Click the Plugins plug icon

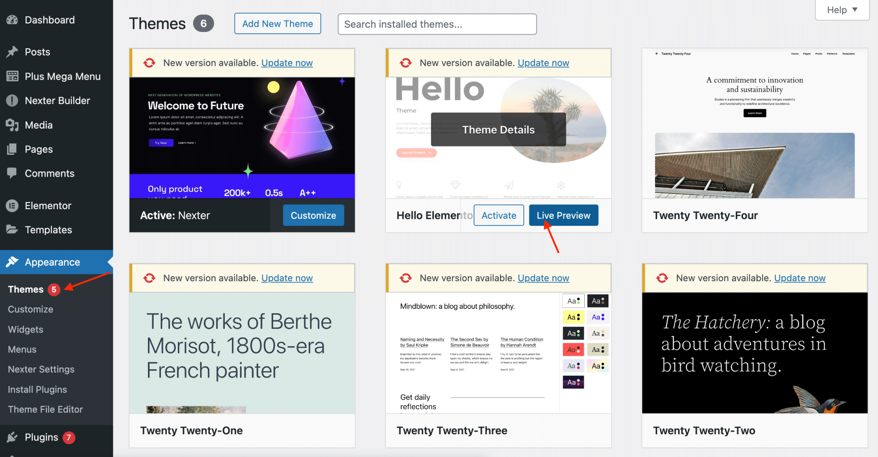12,437
